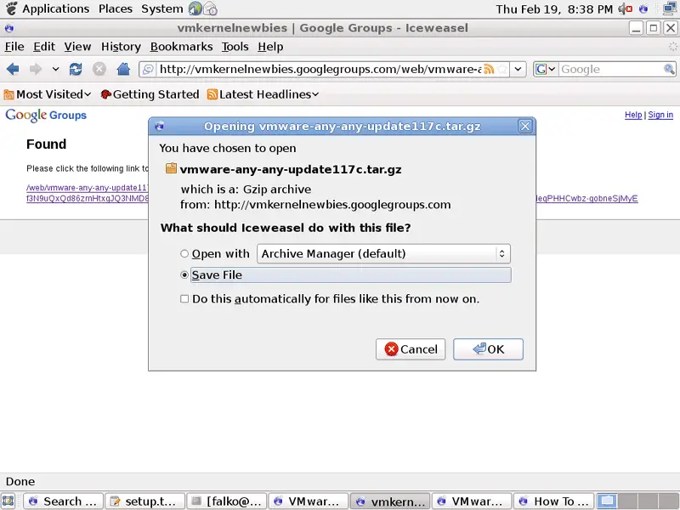The height and width of the screenshot is (510, 680).
Task: Click the bookmark star in the address bar
Action: [502, 70]
